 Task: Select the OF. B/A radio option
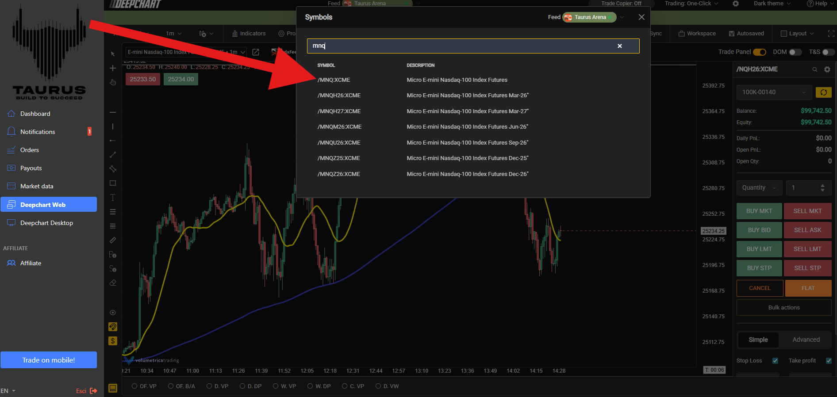[x=181, y=386]
